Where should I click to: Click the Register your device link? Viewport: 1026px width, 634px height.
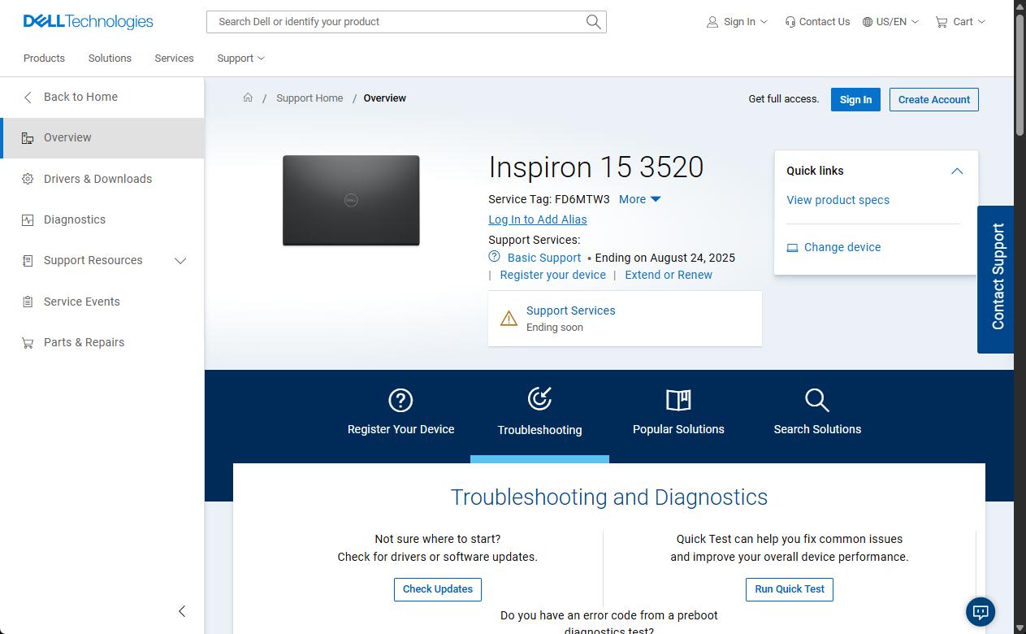[552, 275]
